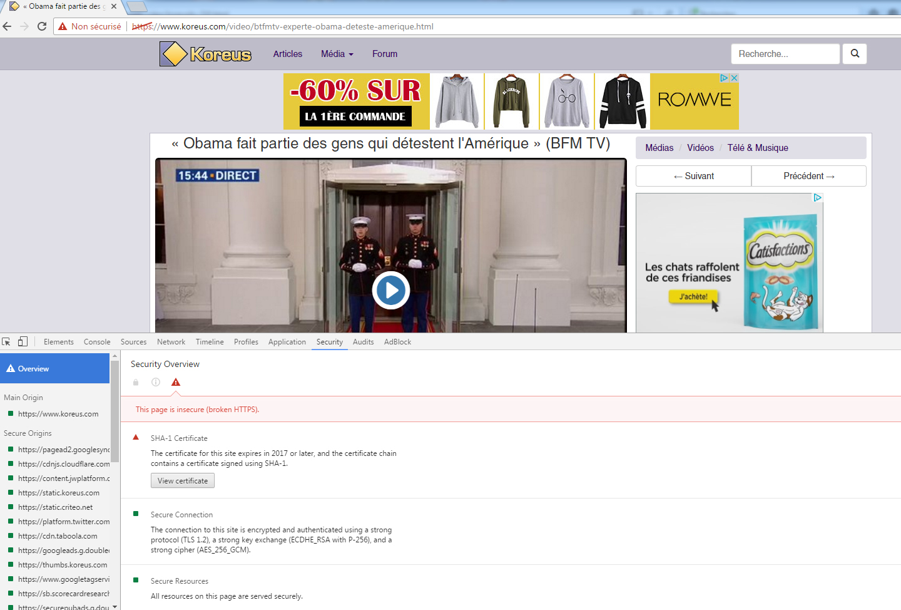Reload the page with the refresh icon
The width and height of the screenshot is (901, 610).
click(42, 26)
